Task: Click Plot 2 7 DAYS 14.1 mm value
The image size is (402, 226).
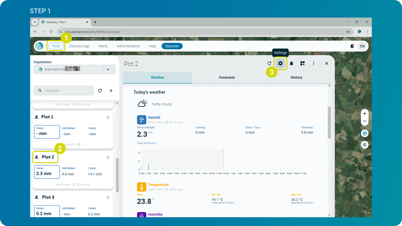Action: point(95,174)
